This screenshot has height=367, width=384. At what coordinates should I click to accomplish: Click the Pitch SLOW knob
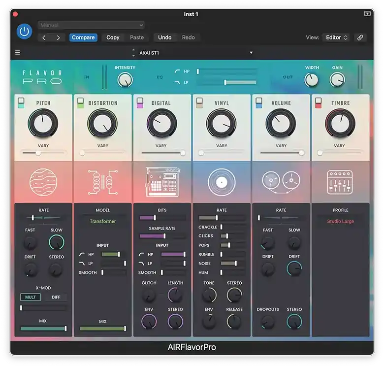click(x=56, y=242)
